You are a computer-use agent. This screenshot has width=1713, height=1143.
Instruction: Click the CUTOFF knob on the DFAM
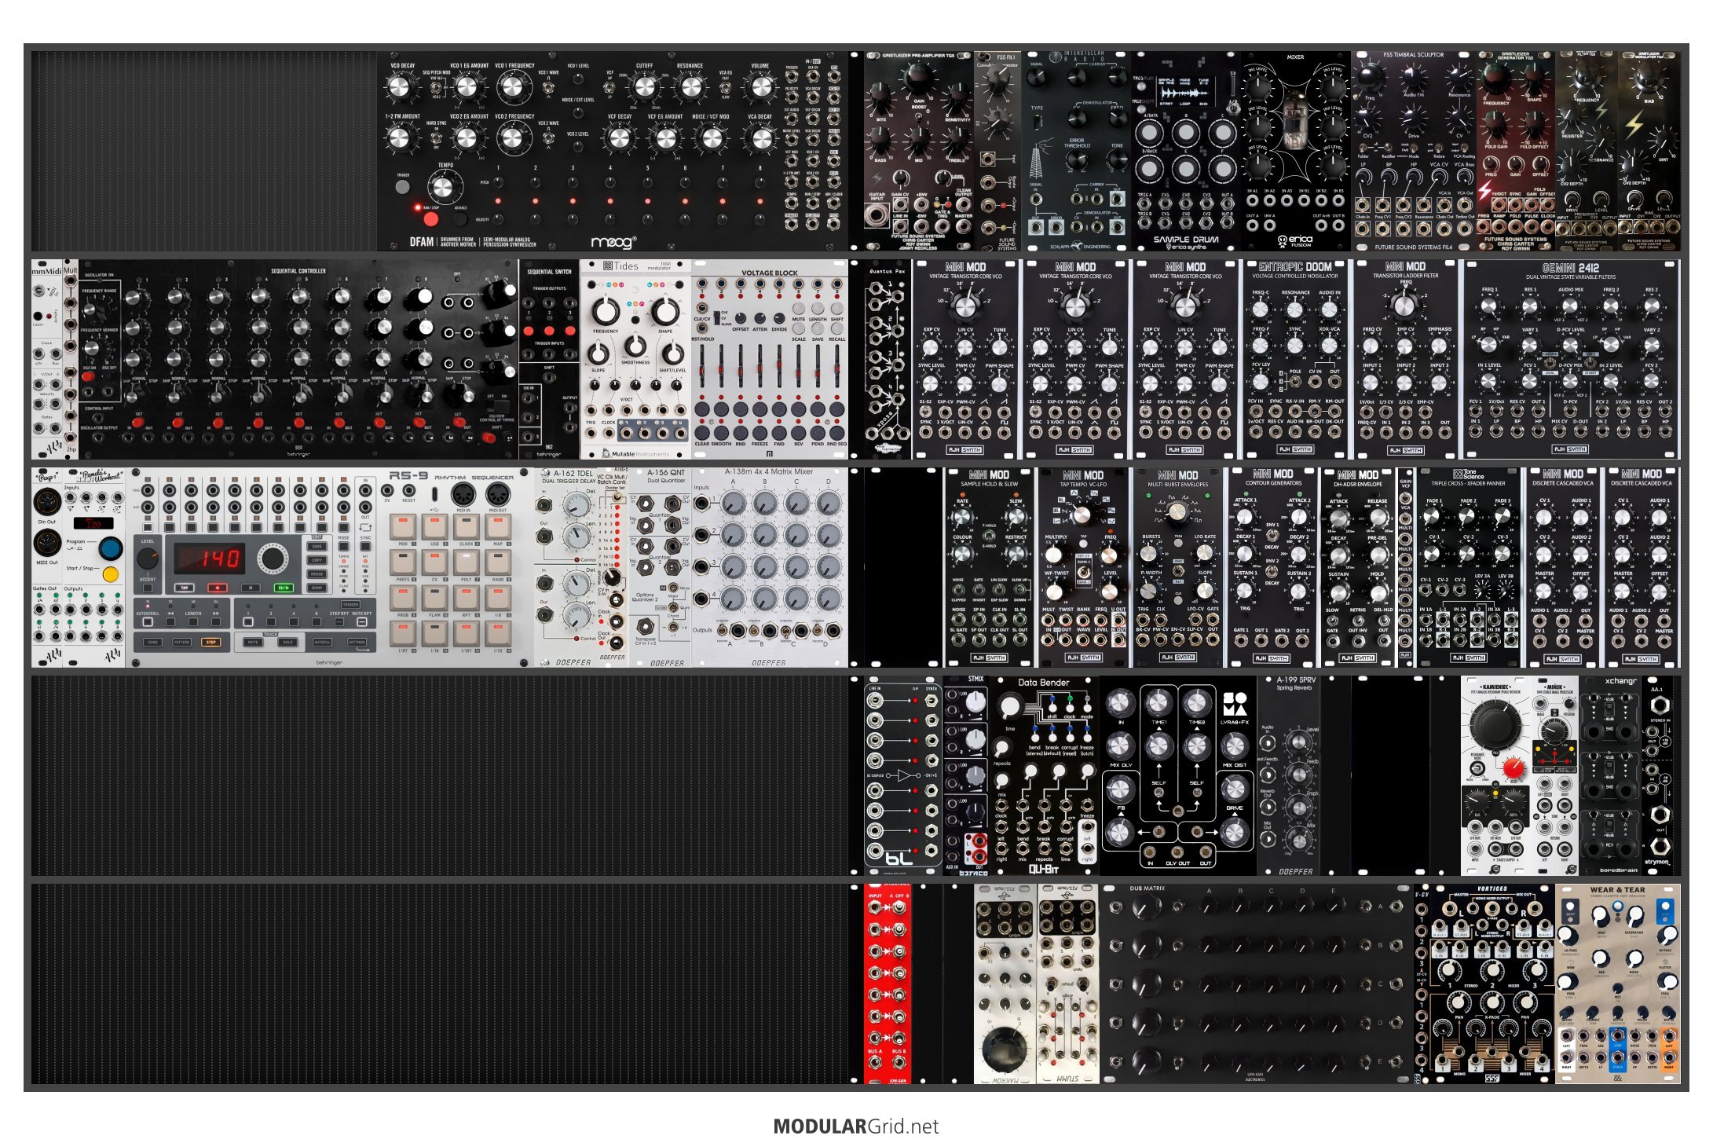645,86
